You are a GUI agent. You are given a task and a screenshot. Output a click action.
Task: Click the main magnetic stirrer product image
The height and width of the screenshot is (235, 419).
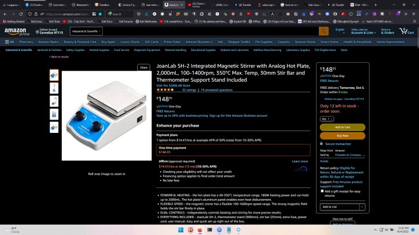pyautogui.click(x=106, y=115)
